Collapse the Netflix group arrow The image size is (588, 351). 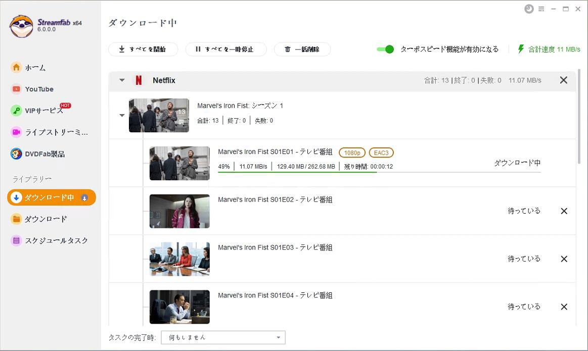tap(122, 80)
